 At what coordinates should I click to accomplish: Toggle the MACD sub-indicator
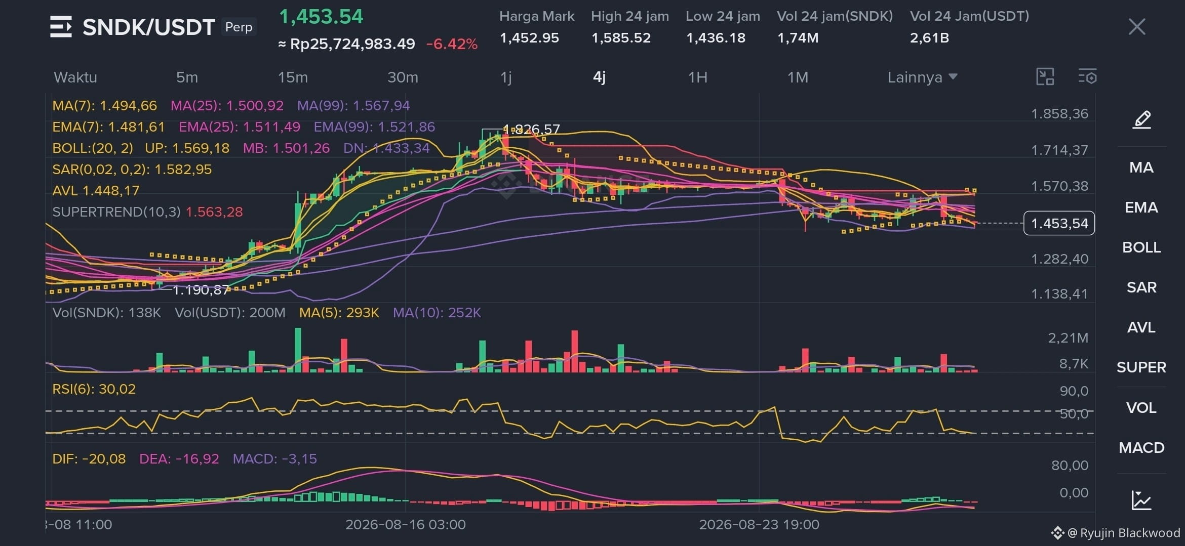click(x=1141, y=448)
